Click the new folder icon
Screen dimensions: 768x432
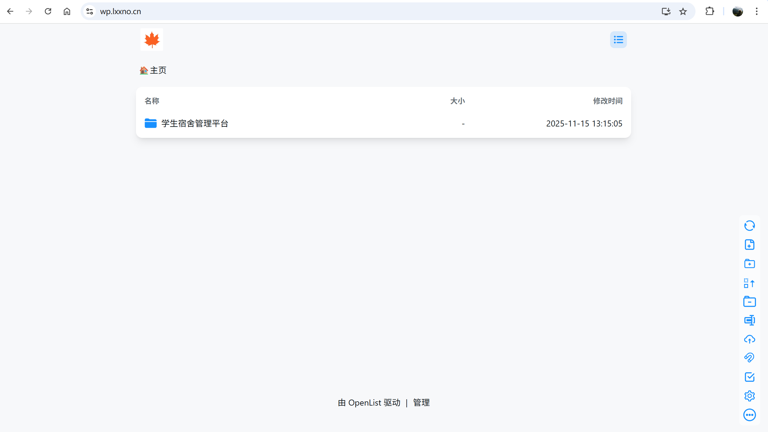tap(749, 263)
